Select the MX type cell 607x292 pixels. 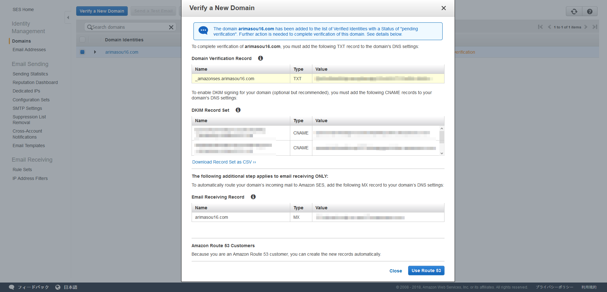(301, 217)
